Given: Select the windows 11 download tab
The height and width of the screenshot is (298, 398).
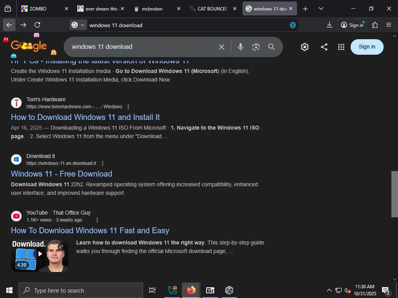Looking at the screenshot, I should pos(266,9).
